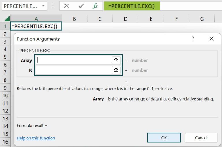Click the PERCENTILE.EXC group label in dialog

coord(35,51)
